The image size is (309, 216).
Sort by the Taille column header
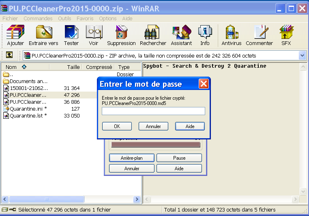(66, 67)
